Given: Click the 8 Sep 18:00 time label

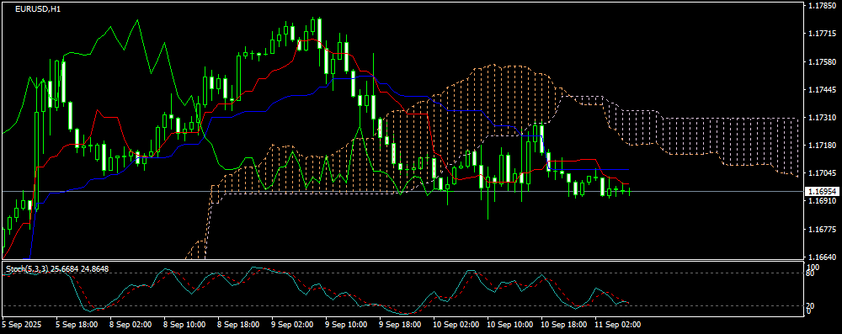Looking at the screenshot, I should tap(238, 325).
